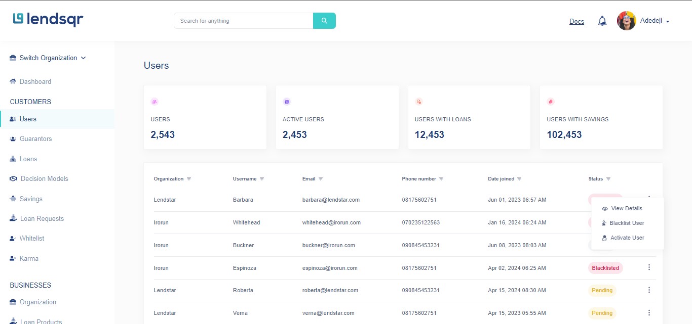Screen dimensions: 692x324
Task: Open the three-dot menu for Espinoza
Action: 649,267
